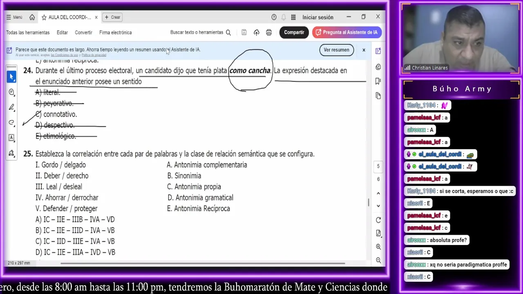
Task: Rotate the page clockwise icon
Action: (x=378, y=220)
